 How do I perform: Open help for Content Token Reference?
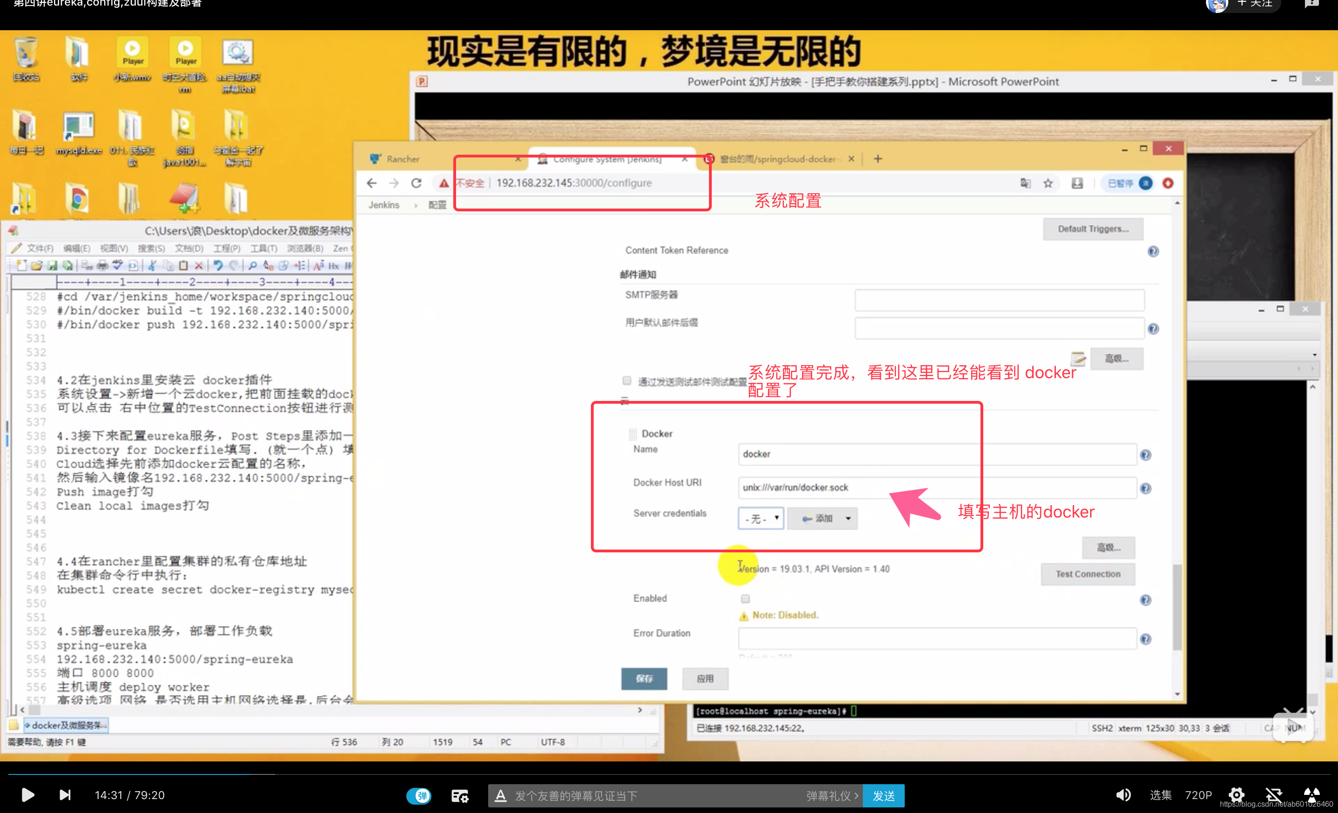pos(1153,251)
